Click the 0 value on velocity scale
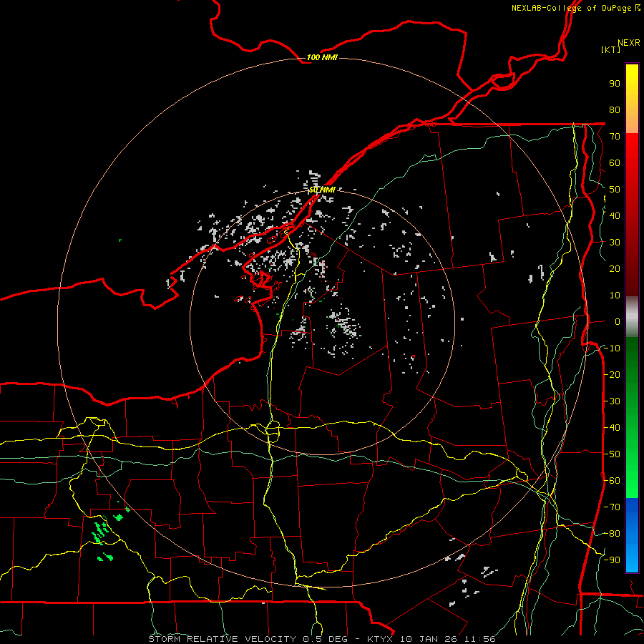The height and width of the screenshot is (644, 644). pyautogui.click(x=618, y=322)
